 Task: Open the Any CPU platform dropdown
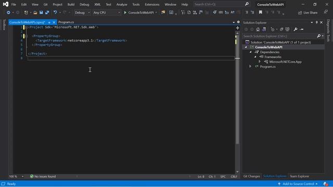107,12
